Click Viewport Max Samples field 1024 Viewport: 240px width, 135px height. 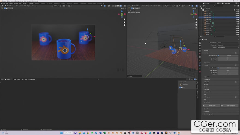click(x=228, y=58)
